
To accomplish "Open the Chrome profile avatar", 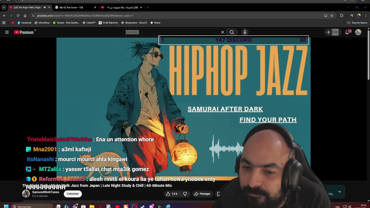I will coord(359,16).
